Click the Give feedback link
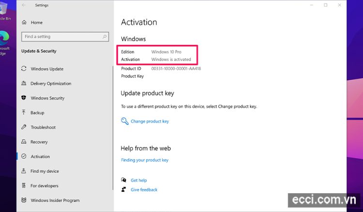This screenshot has height=212, width=363. click(144, 190)
